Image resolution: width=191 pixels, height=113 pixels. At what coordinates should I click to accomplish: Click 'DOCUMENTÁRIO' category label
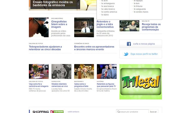pos(57,18)
